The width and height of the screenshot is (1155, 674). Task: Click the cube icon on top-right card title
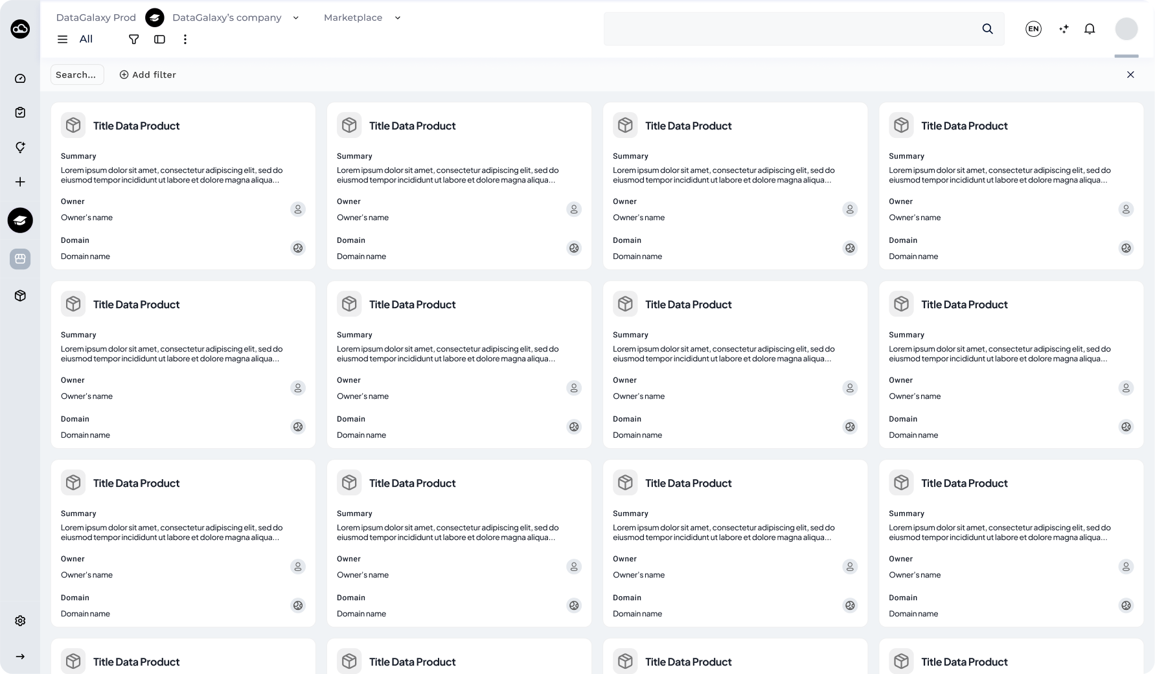click(x=901, y=125)
